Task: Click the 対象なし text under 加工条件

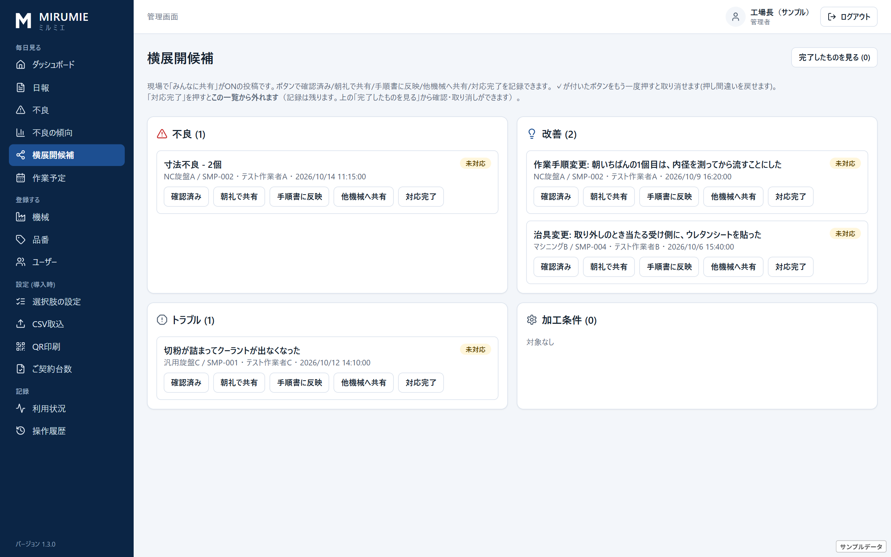Action: [x=540, y=342]
